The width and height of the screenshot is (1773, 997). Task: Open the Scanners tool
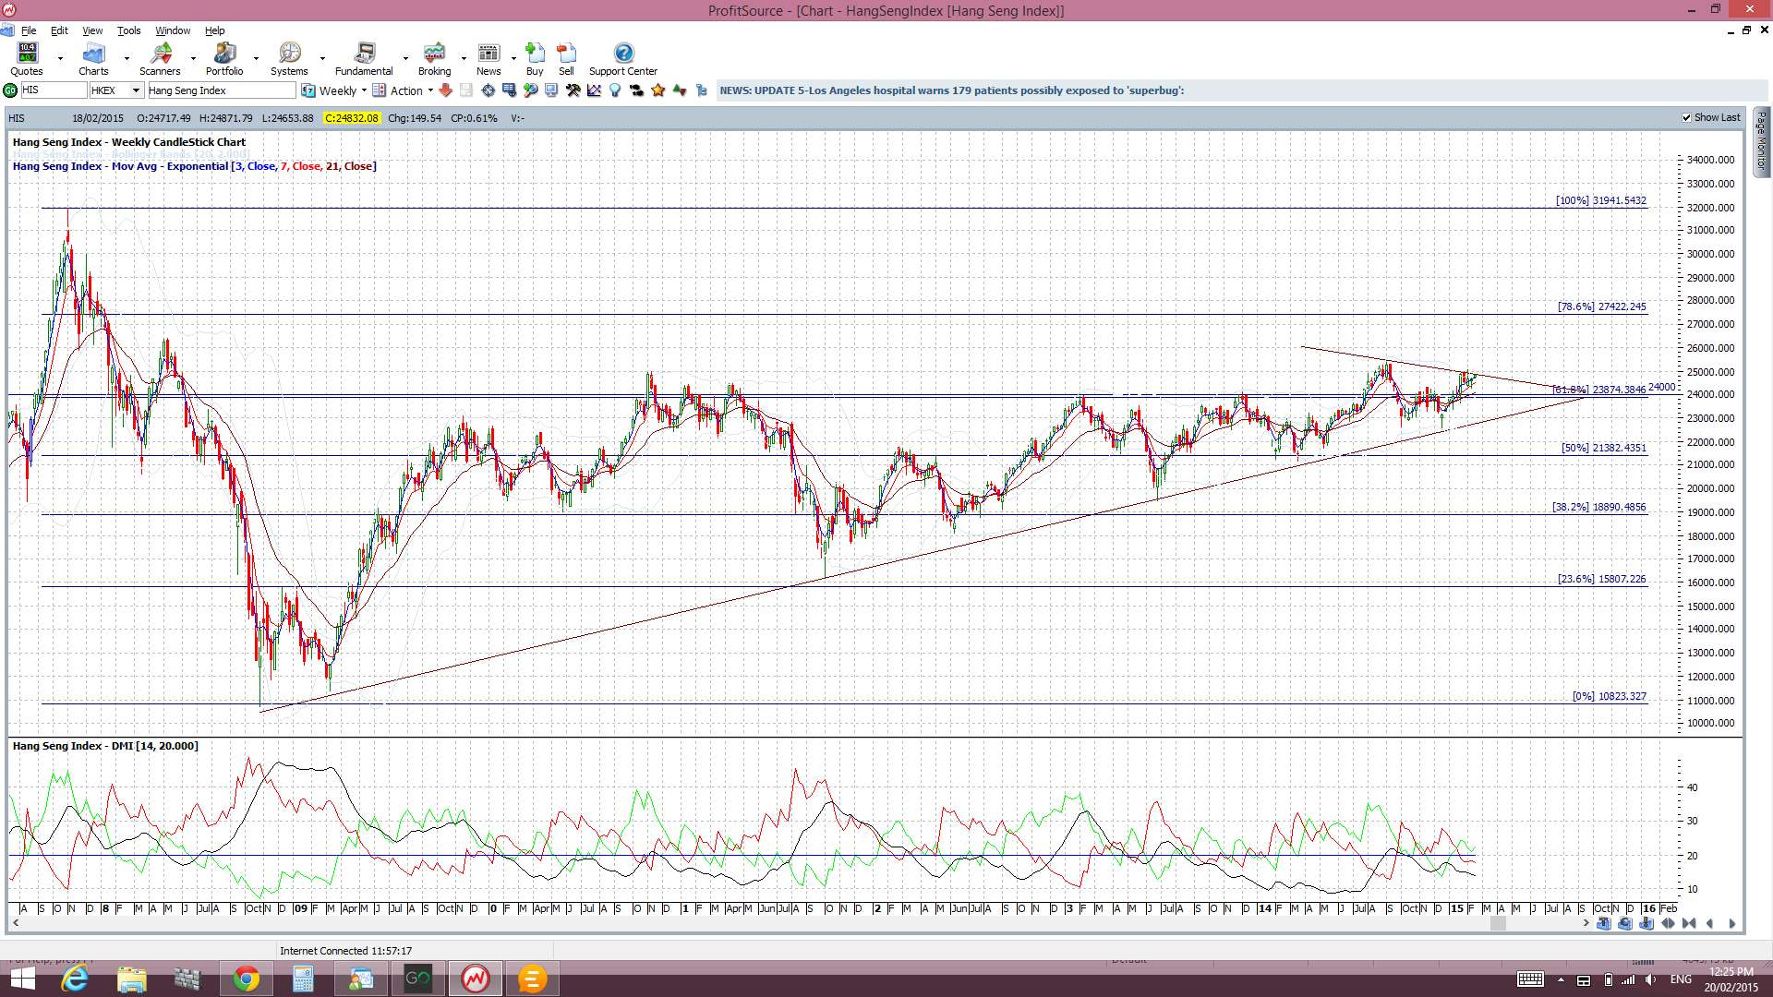(160, 59)
